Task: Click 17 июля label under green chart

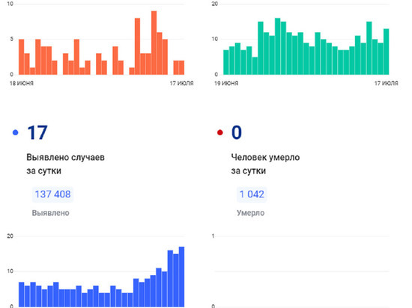Action: pos(387,84)
